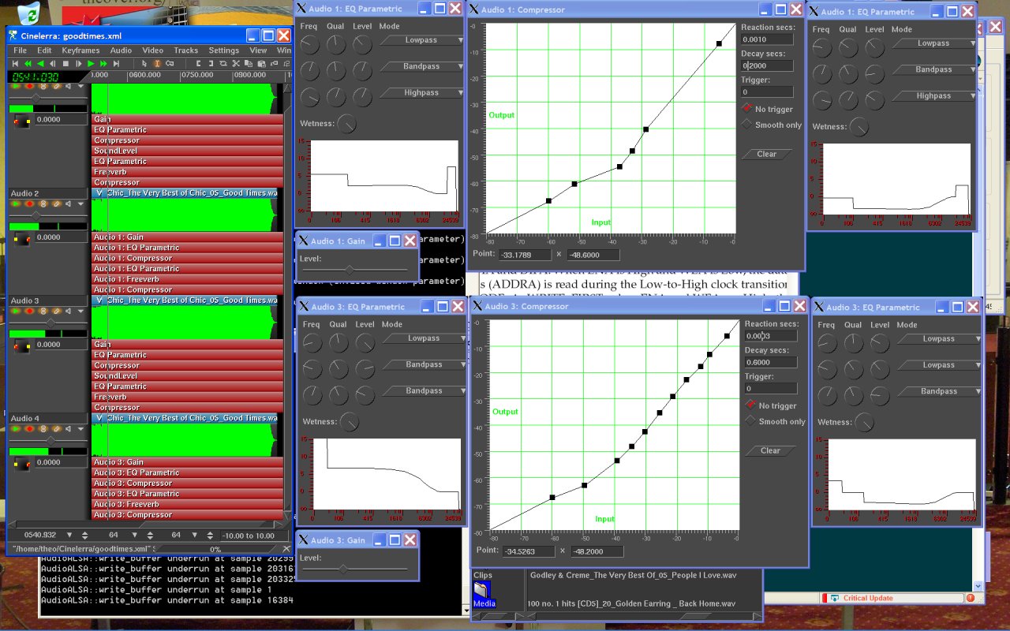Open the Cinelerra File menu
Screen dimensions: 1010x631
coord(20,50)
